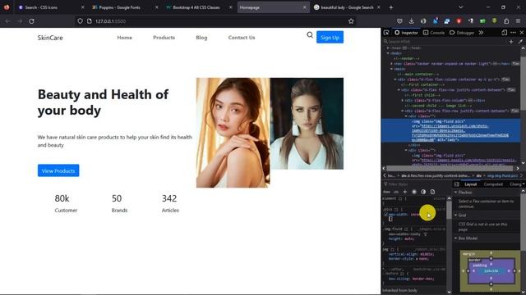This screenshot has height=295, width=526.
Task: Activate the element picker in DevTools
Action: pos(386,33)
